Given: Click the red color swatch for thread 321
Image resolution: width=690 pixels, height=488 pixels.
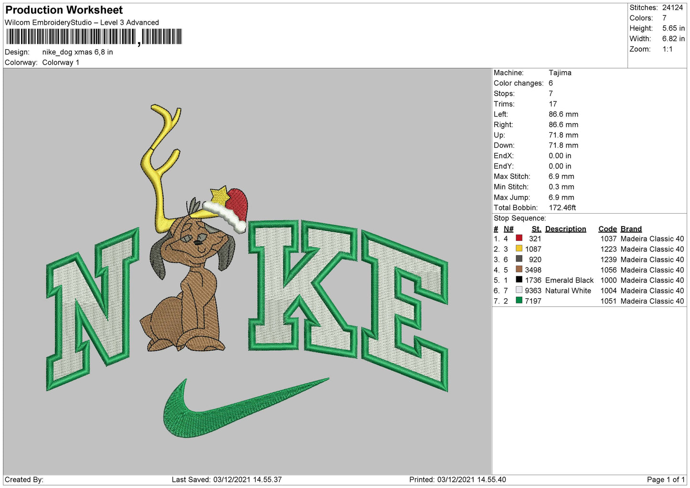Looking at the screenshot, I should click(519, 238).
